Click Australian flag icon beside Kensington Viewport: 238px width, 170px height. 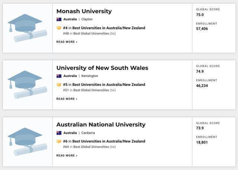click(x=59, y=76)
